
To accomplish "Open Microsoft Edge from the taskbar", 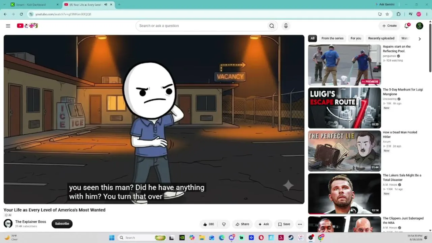I will (x=222, y=238).
